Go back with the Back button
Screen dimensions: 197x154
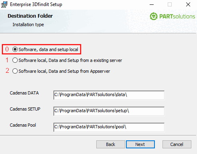(x=111, y=144)
